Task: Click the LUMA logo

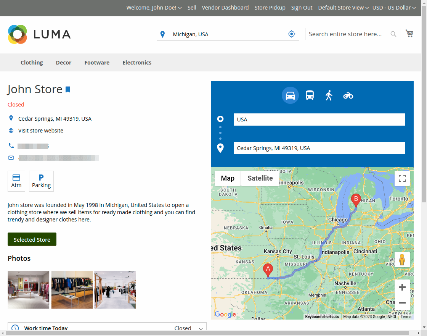Action: point(39,34)
